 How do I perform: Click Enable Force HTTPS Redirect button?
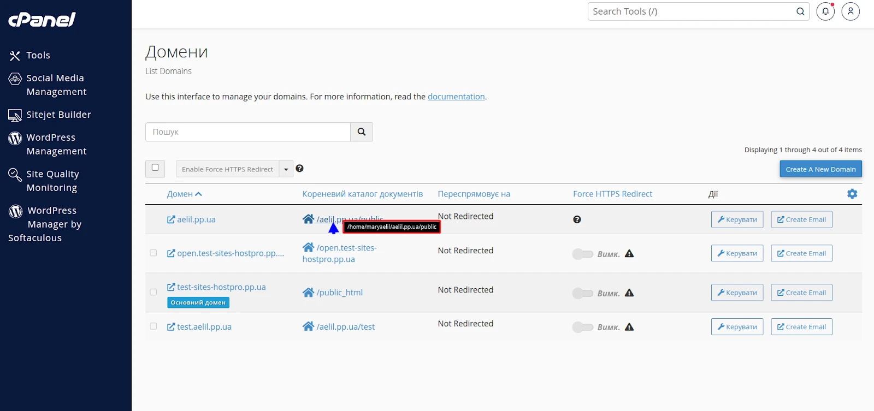227,169
